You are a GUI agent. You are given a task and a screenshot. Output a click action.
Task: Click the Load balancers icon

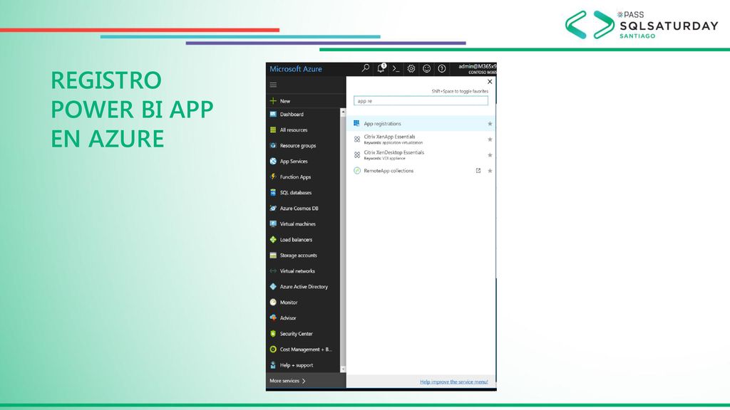coord(273,239)
